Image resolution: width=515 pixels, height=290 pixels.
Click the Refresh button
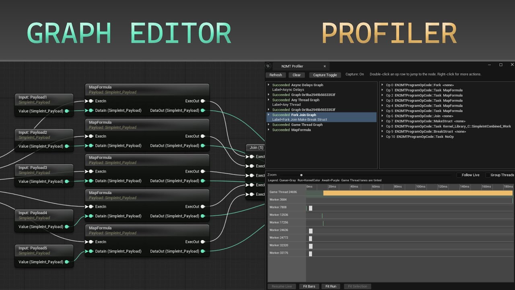point(276,75)
